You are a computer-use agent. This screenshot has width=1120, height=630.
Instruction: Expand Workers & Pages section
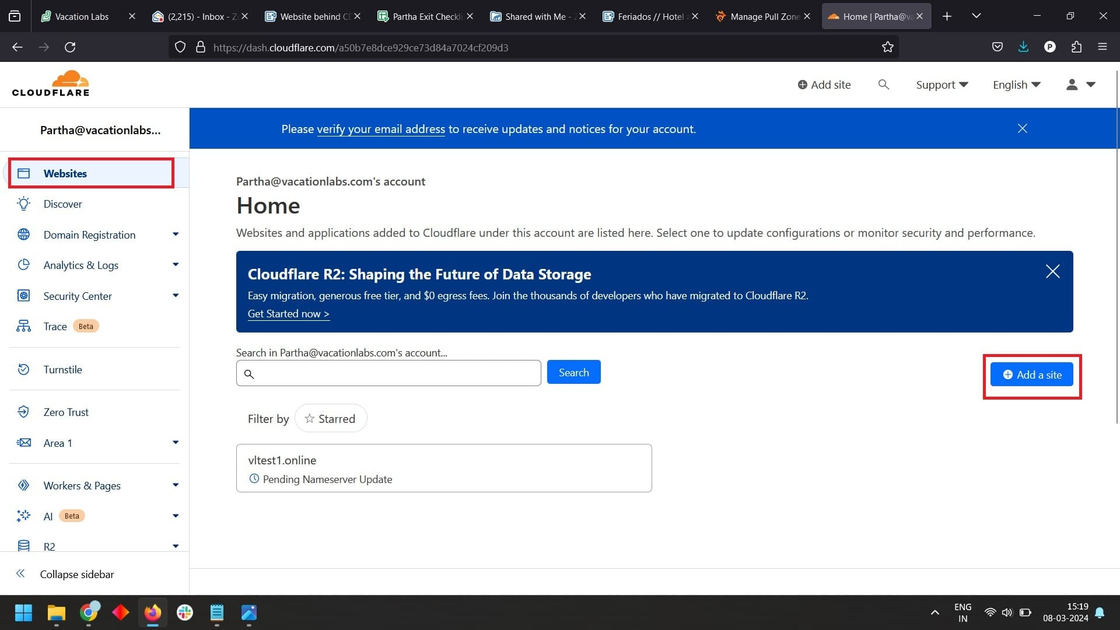click(x=175, y=485)
